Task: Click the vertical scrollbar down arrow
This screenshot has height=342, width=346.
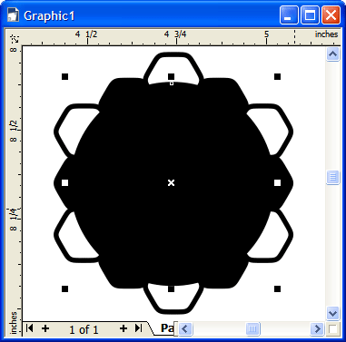Action: (332, 313)
